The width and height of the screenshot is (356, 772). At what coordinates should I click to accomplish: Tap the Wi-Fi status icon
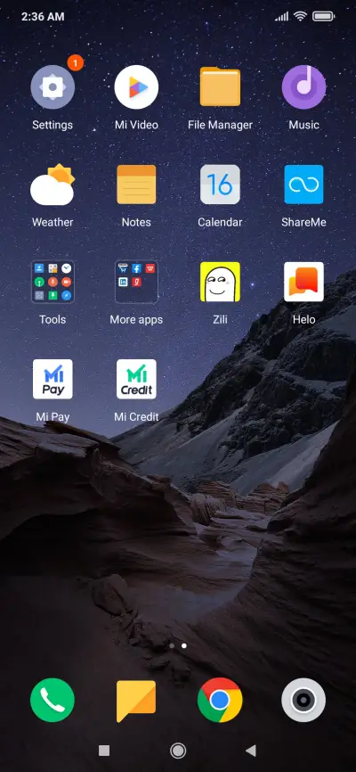(300, 16)
